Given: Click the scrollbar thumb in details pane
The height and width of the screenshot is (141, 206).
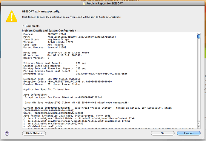Looking at the screenshot, I should point(199,36).
